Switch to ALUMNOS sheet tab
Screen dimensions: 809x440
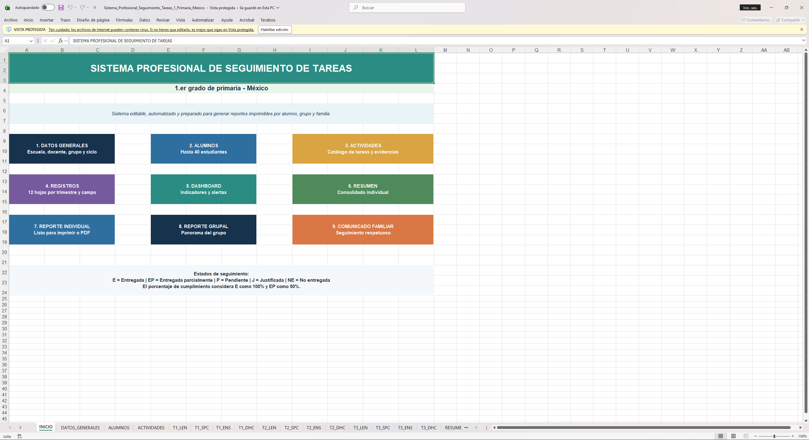point(119,428)
